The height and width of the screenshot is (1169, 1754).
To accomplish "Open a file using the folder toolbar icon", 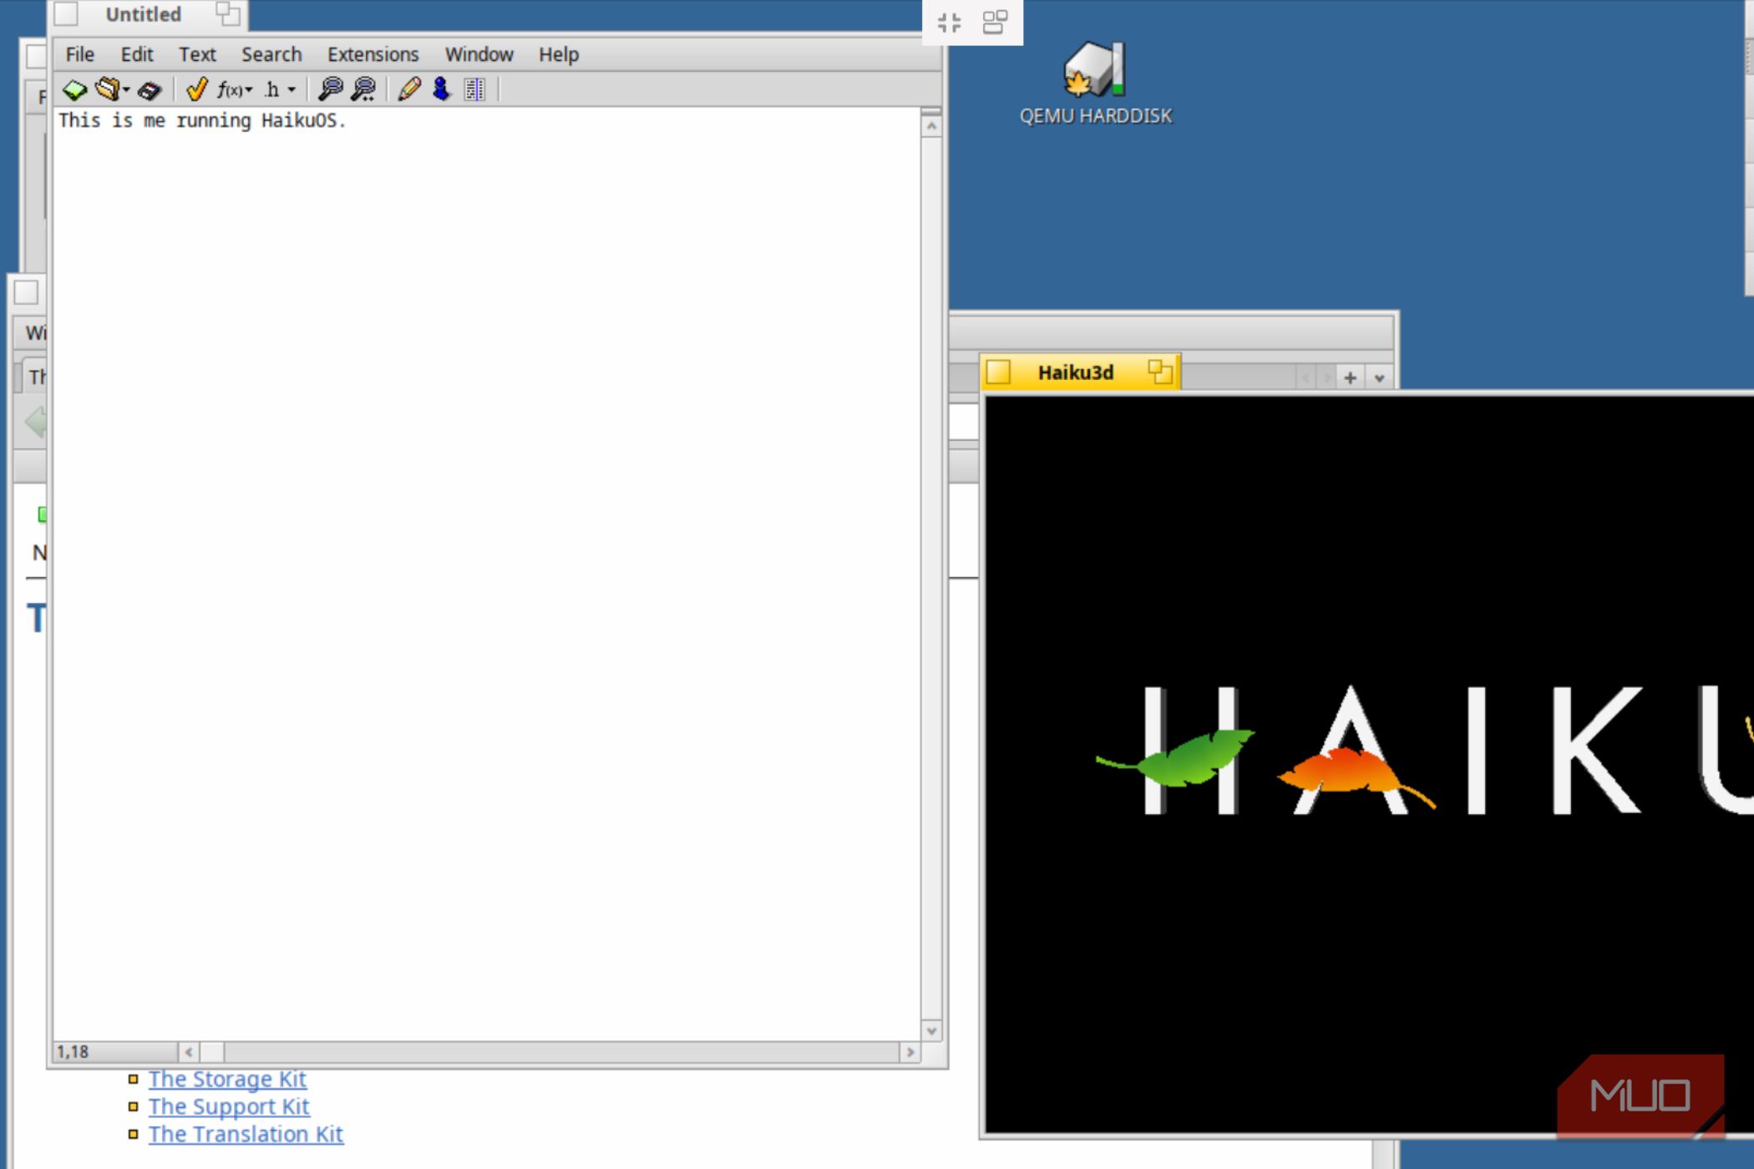I will click(107, 89).
